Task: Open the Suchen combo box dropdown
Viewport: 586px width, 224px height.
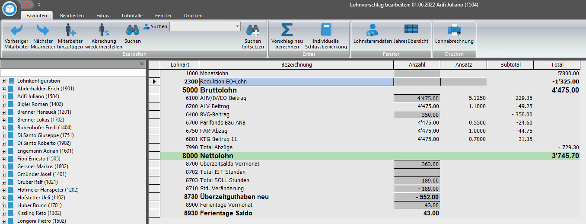Action: pos(237,26)
